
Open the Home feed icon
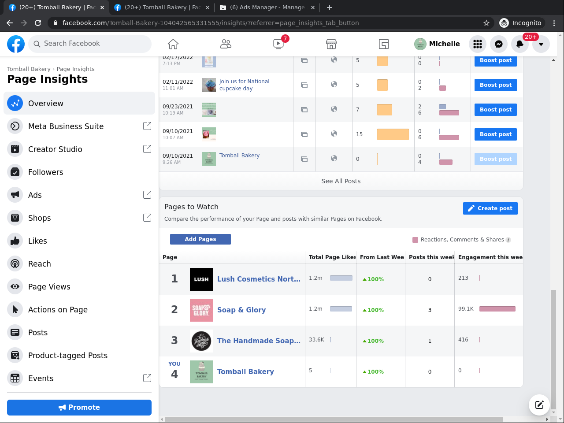pyautogui.click(x=173, y=44)
